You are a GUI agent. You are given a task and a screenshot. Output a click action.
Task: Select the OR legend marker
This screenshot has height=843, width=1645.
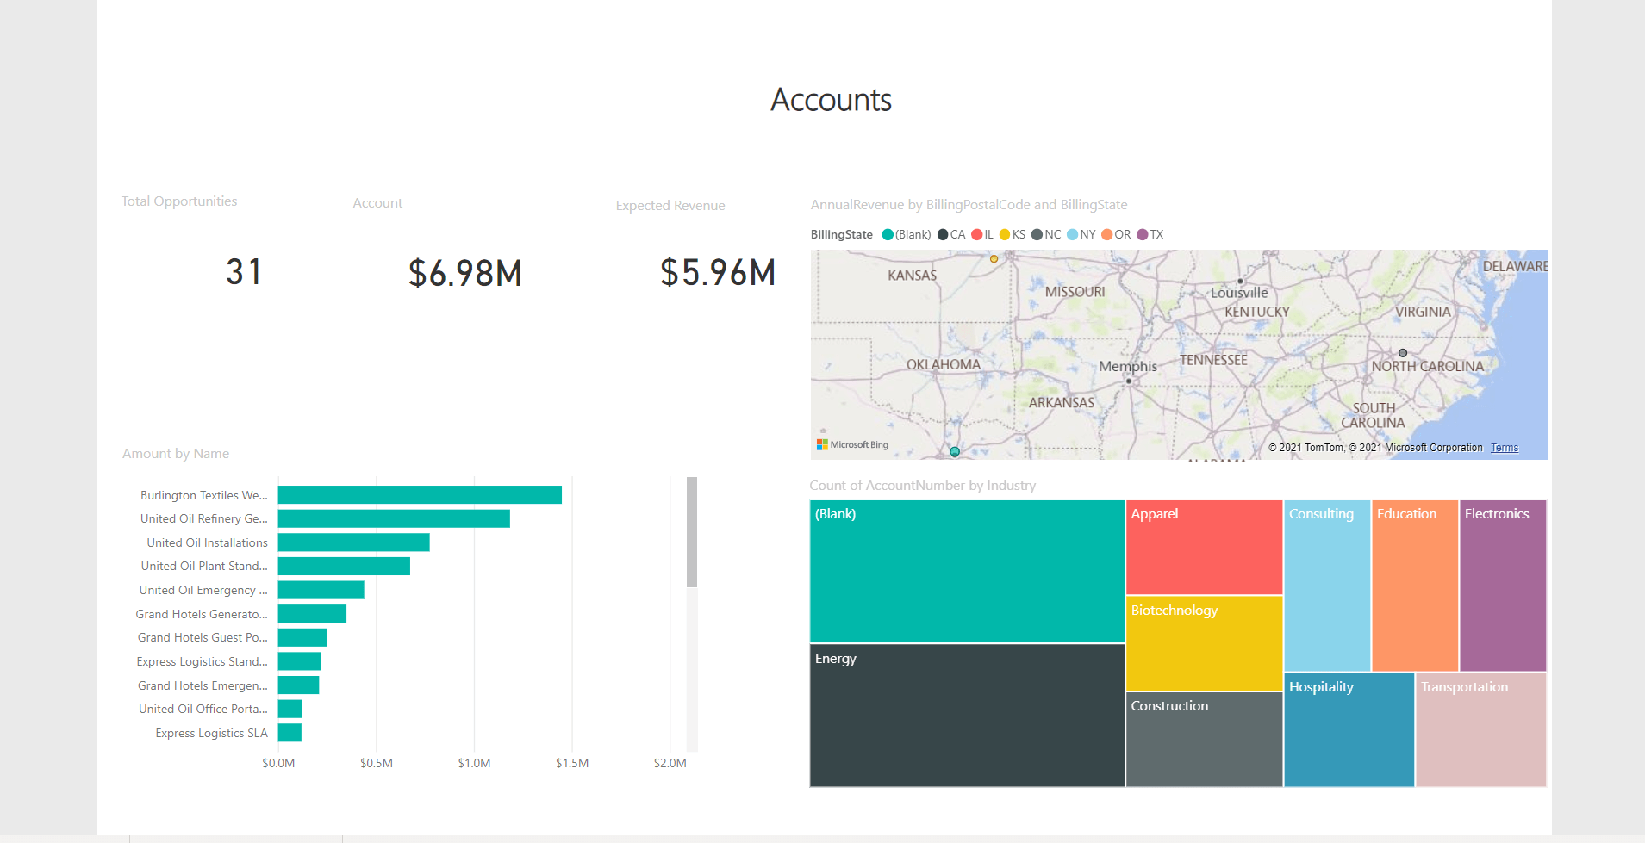point(1107,234)
